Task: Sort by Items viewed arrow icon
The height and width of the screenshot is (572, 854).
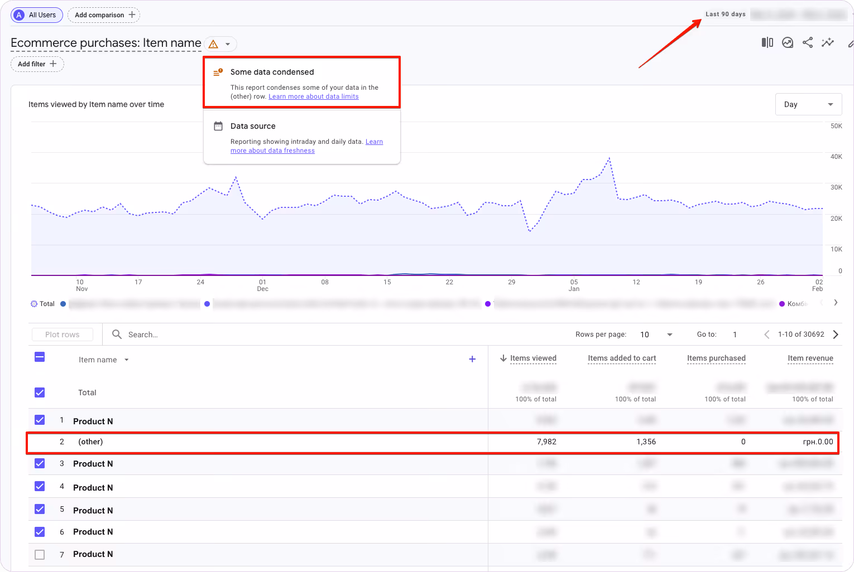Action: pos(503,358)
